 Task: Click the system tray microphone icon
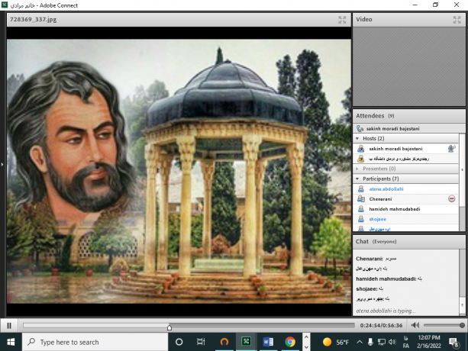[x=370, y=342]
